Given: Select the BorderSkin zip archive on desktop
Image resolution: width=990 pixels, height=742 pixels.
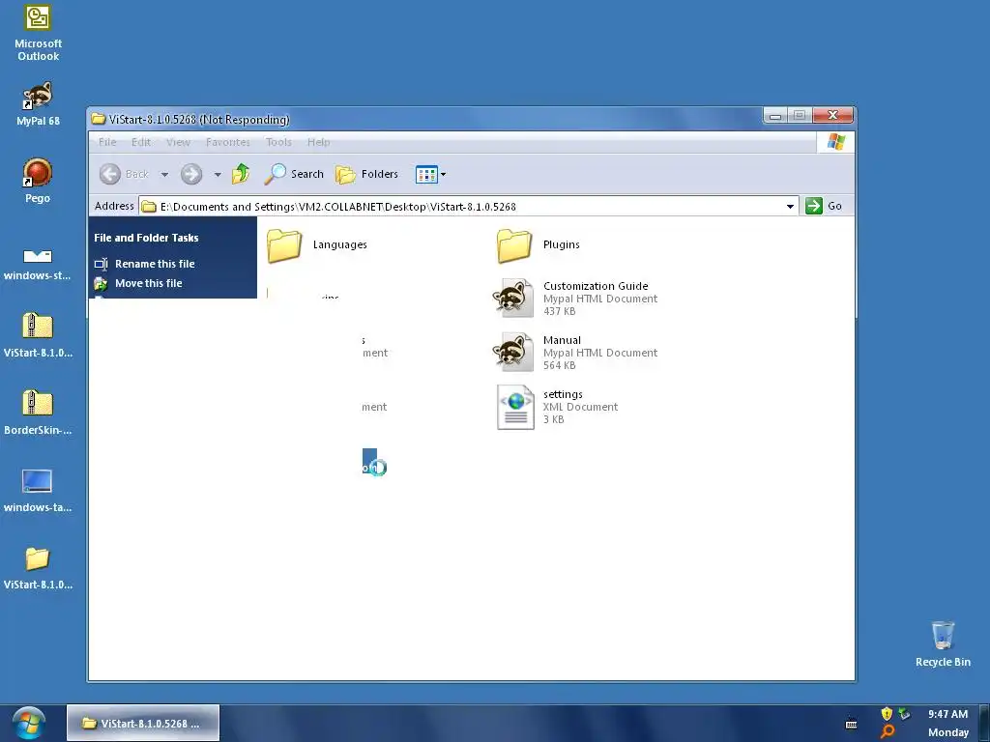Looking at the screenshot, I should click(x=38, y=412).
